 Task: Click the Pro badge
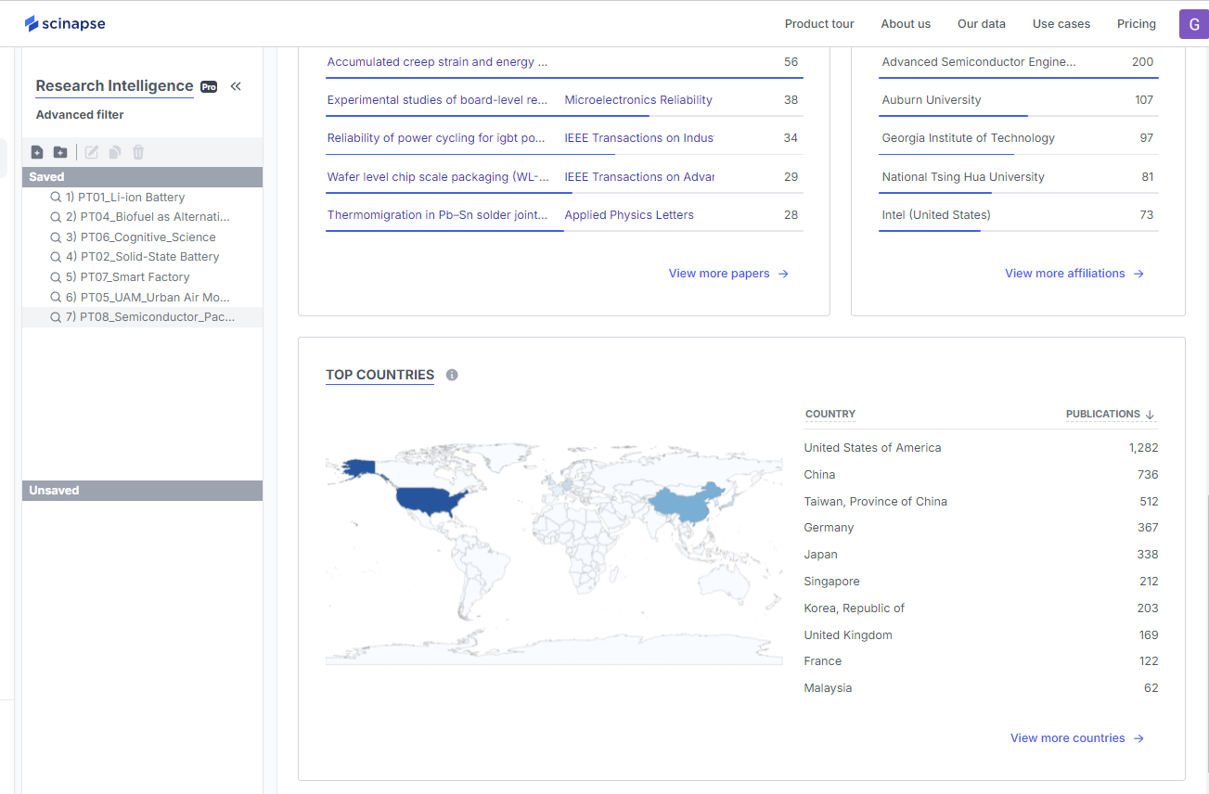pyautogui.click(x=209, y=86)
